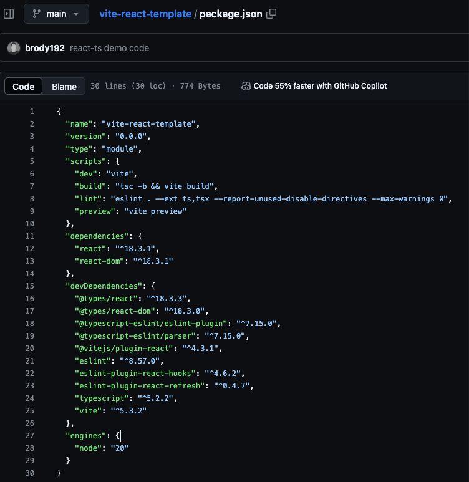Click the "scripts" key
The width and height of the screenshot is (469, 482).
click(x=86, y=161)
